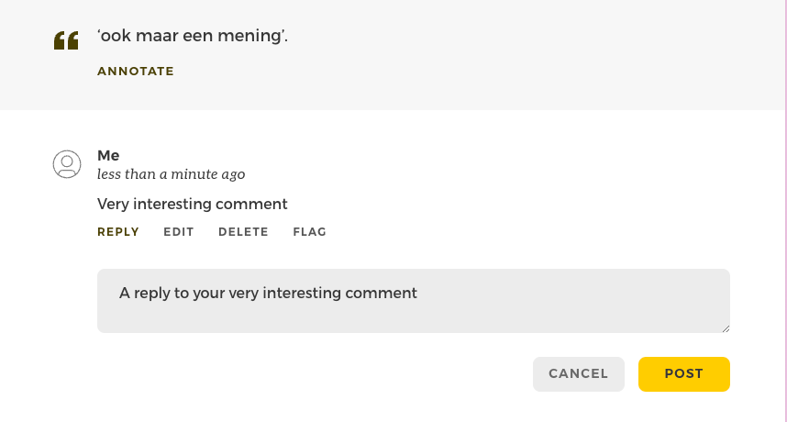Click the large quotation mark icon
Screen dimensions: 787x422
click(66, 40)
